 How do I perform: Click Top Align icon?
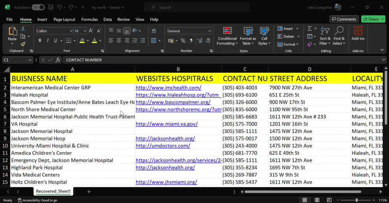(111, 31)
